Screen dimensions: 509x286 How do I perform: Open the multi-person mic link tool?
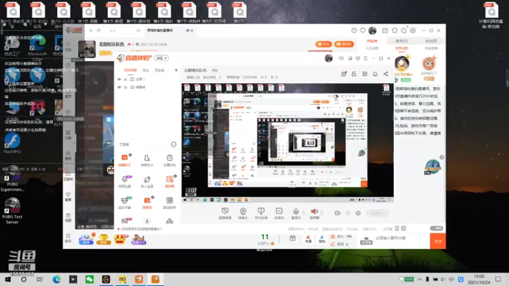(x=147, y=181)
